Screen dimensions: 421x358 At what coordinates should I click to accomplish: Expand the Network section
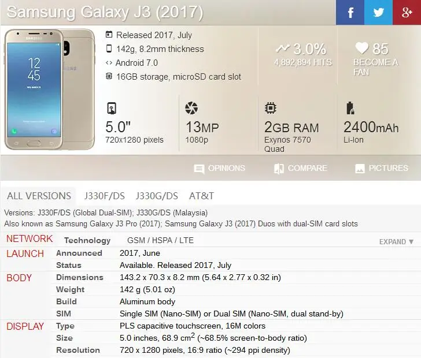tap(396, 242)
